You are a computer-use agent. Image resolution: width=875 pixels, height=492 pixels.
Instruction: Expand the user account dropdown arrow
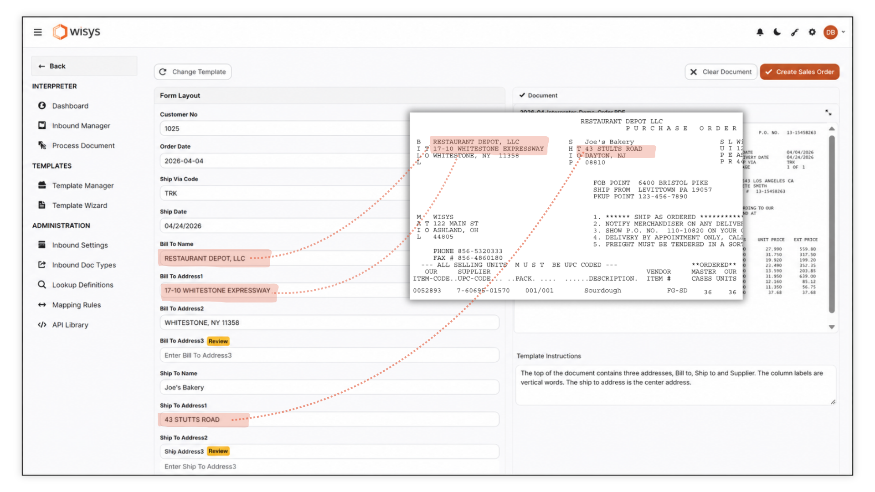click(x=844, y=32)
